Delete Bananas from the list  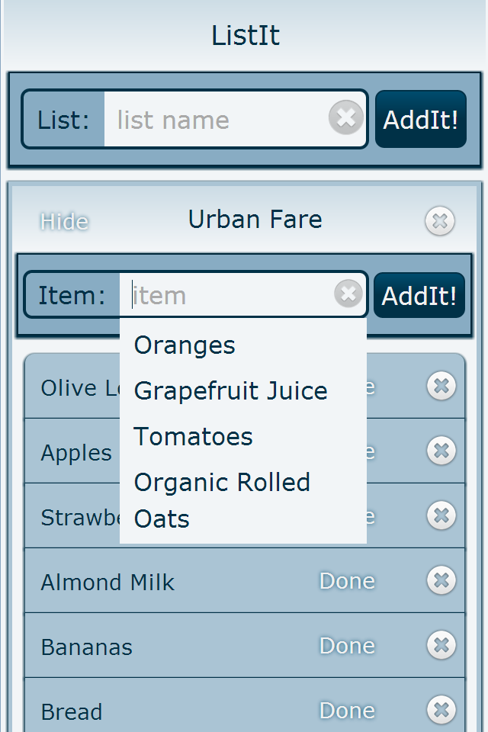(x=441, y=646)
